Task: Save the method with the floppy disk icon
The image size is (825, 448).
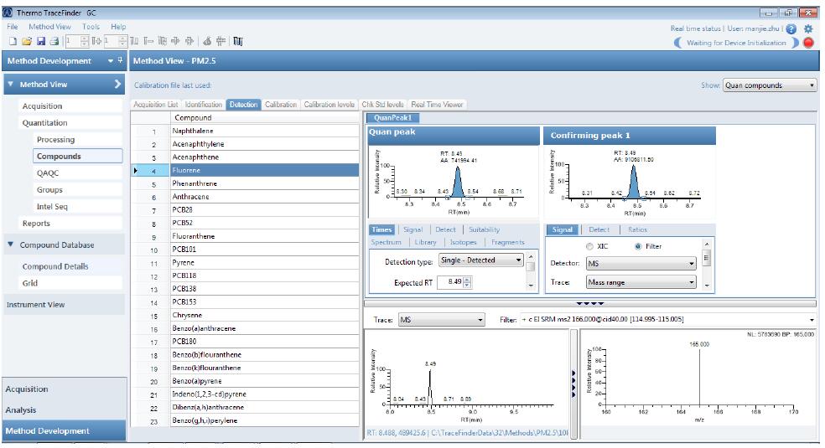Action: pyautogui.click(x=39, y=41)
